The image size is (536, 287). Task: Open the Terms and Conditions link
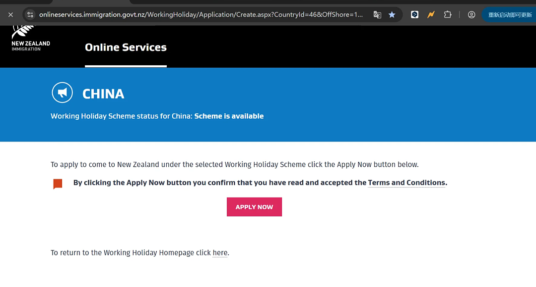pyautogui.click(x=406, y=183)
